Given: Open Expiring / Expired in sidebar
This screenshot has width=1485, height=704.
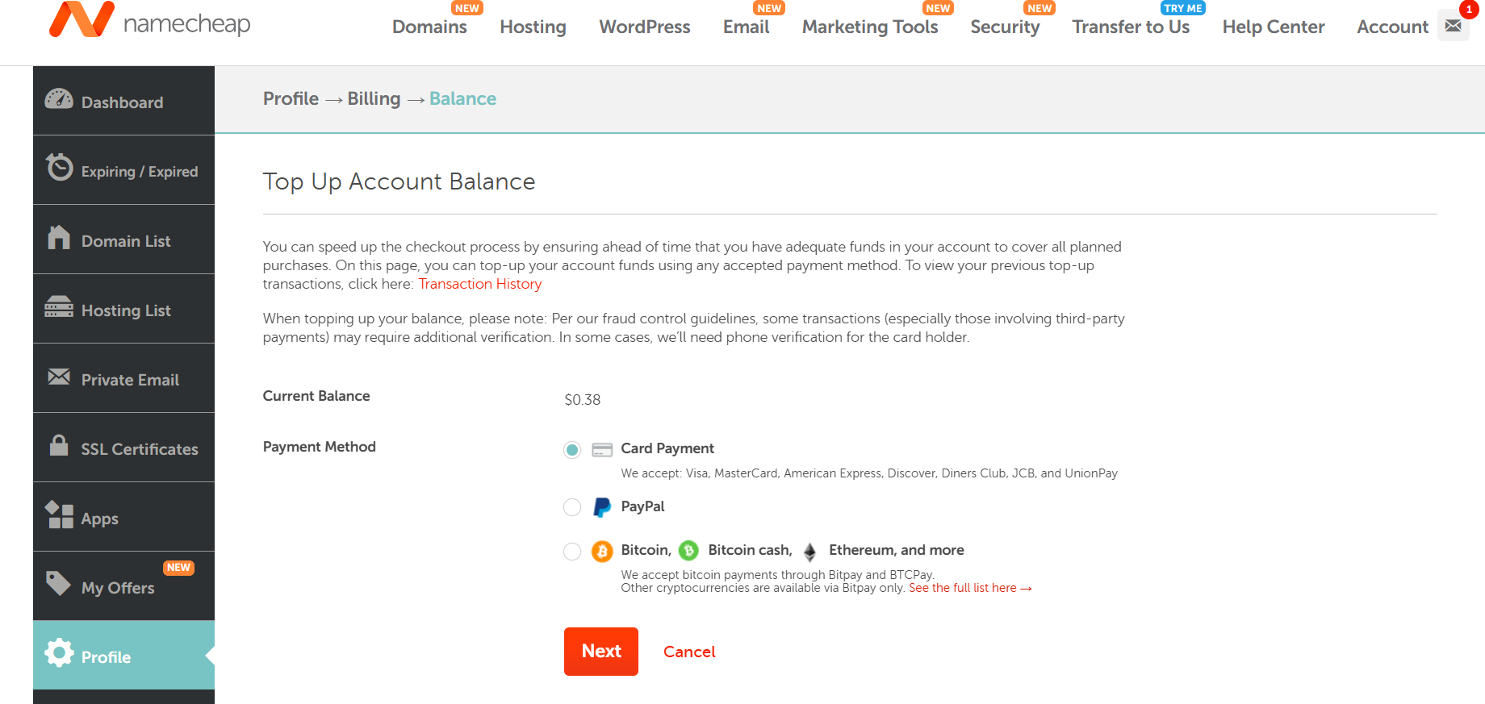Looking at the screenshot, I should coord(123,170).
